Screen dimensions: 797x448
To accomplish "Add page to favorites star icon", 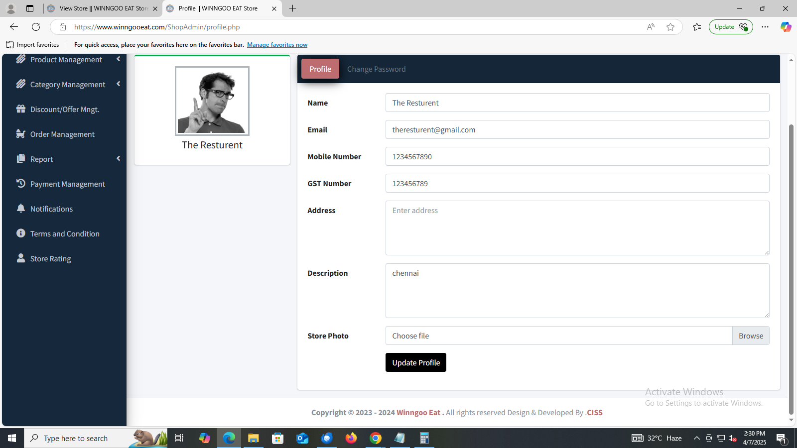I will [x=670, y=27].
